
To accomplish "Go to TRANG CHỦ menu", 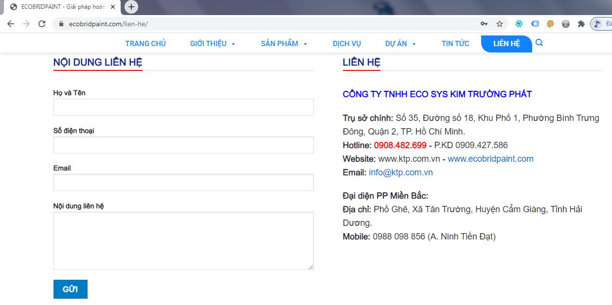I will pos(145,44).
